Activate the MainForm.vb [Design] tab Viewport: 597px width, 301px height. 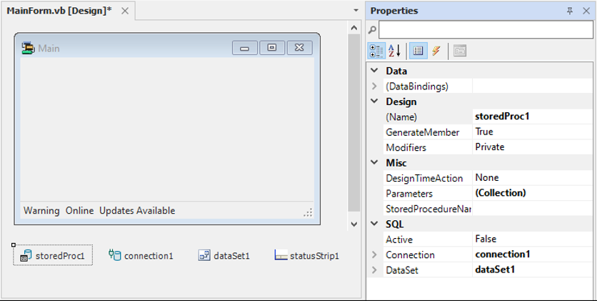(x=59, y=11)
